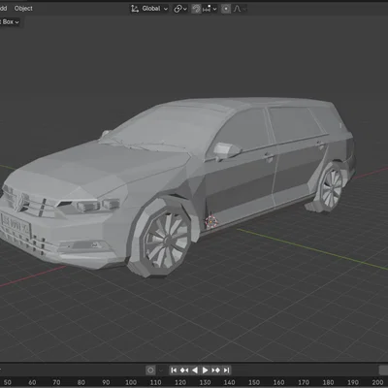The height and width of the screenshot is (388, 388).
Task: Play the animation forward
Action: click(205, 370)
